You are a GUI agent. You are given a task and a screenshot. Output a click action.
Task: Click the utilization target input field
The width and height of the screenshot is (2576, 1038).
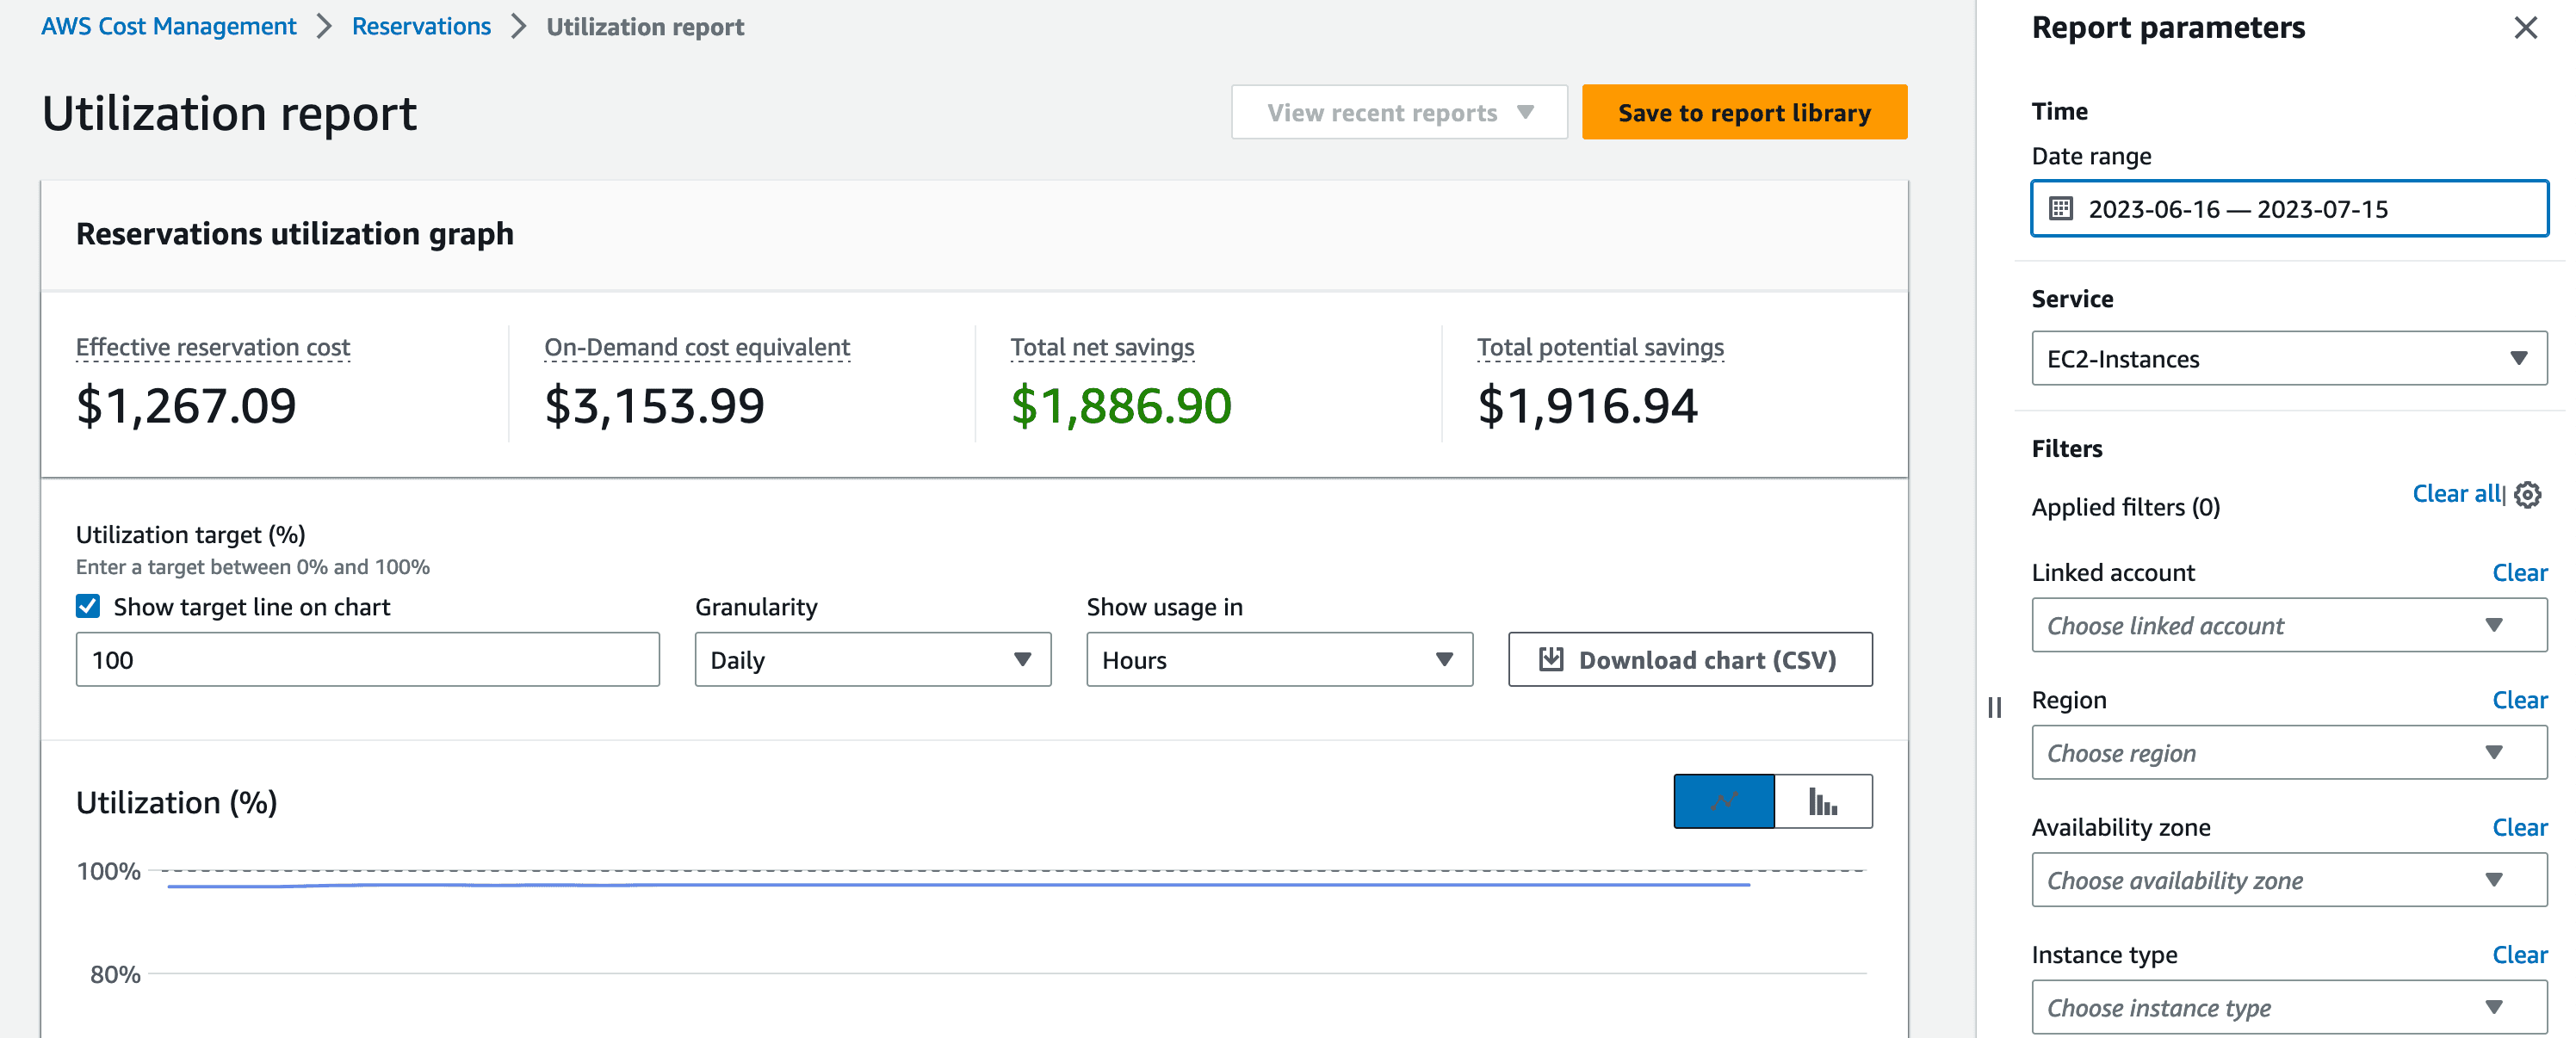tap(367, 658)
